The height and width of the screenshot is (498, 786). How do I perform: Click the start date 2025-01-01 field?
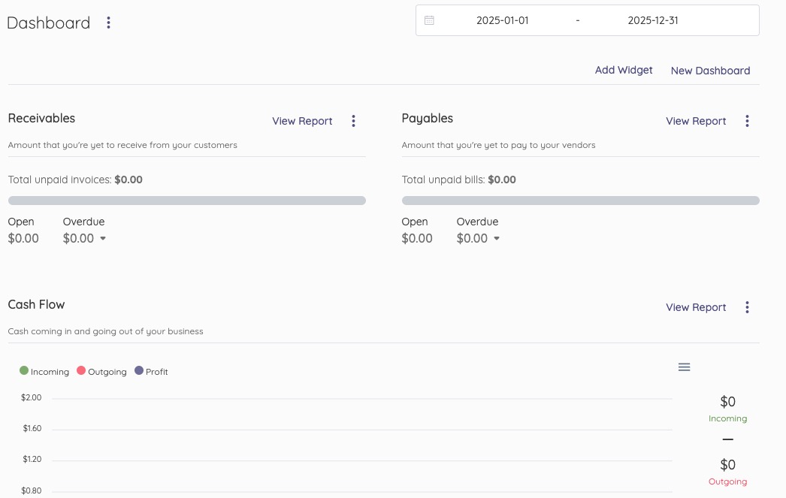502,20
